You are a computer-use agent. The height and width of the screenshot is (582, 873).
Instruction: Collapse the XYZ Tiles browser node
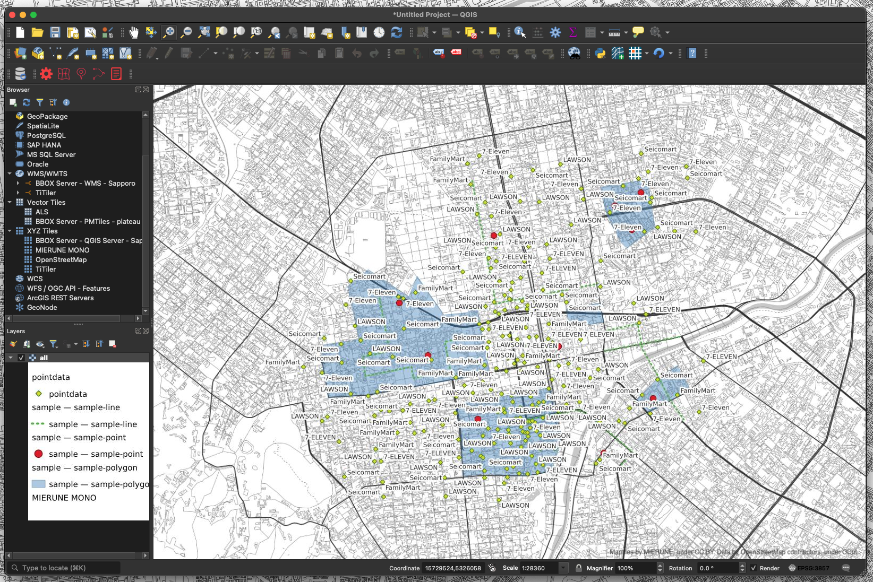pyautogui.click(x=10, y=231)
